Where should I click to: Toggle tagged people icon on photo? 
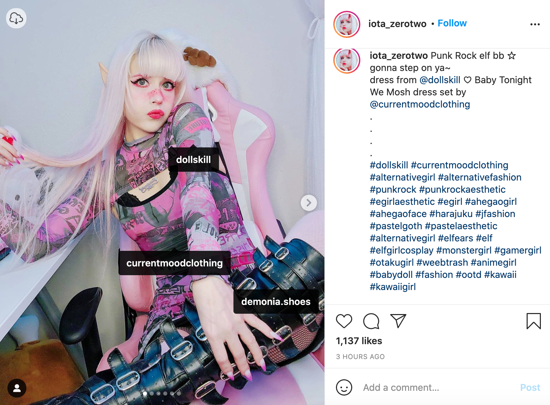tap(17, 388)
